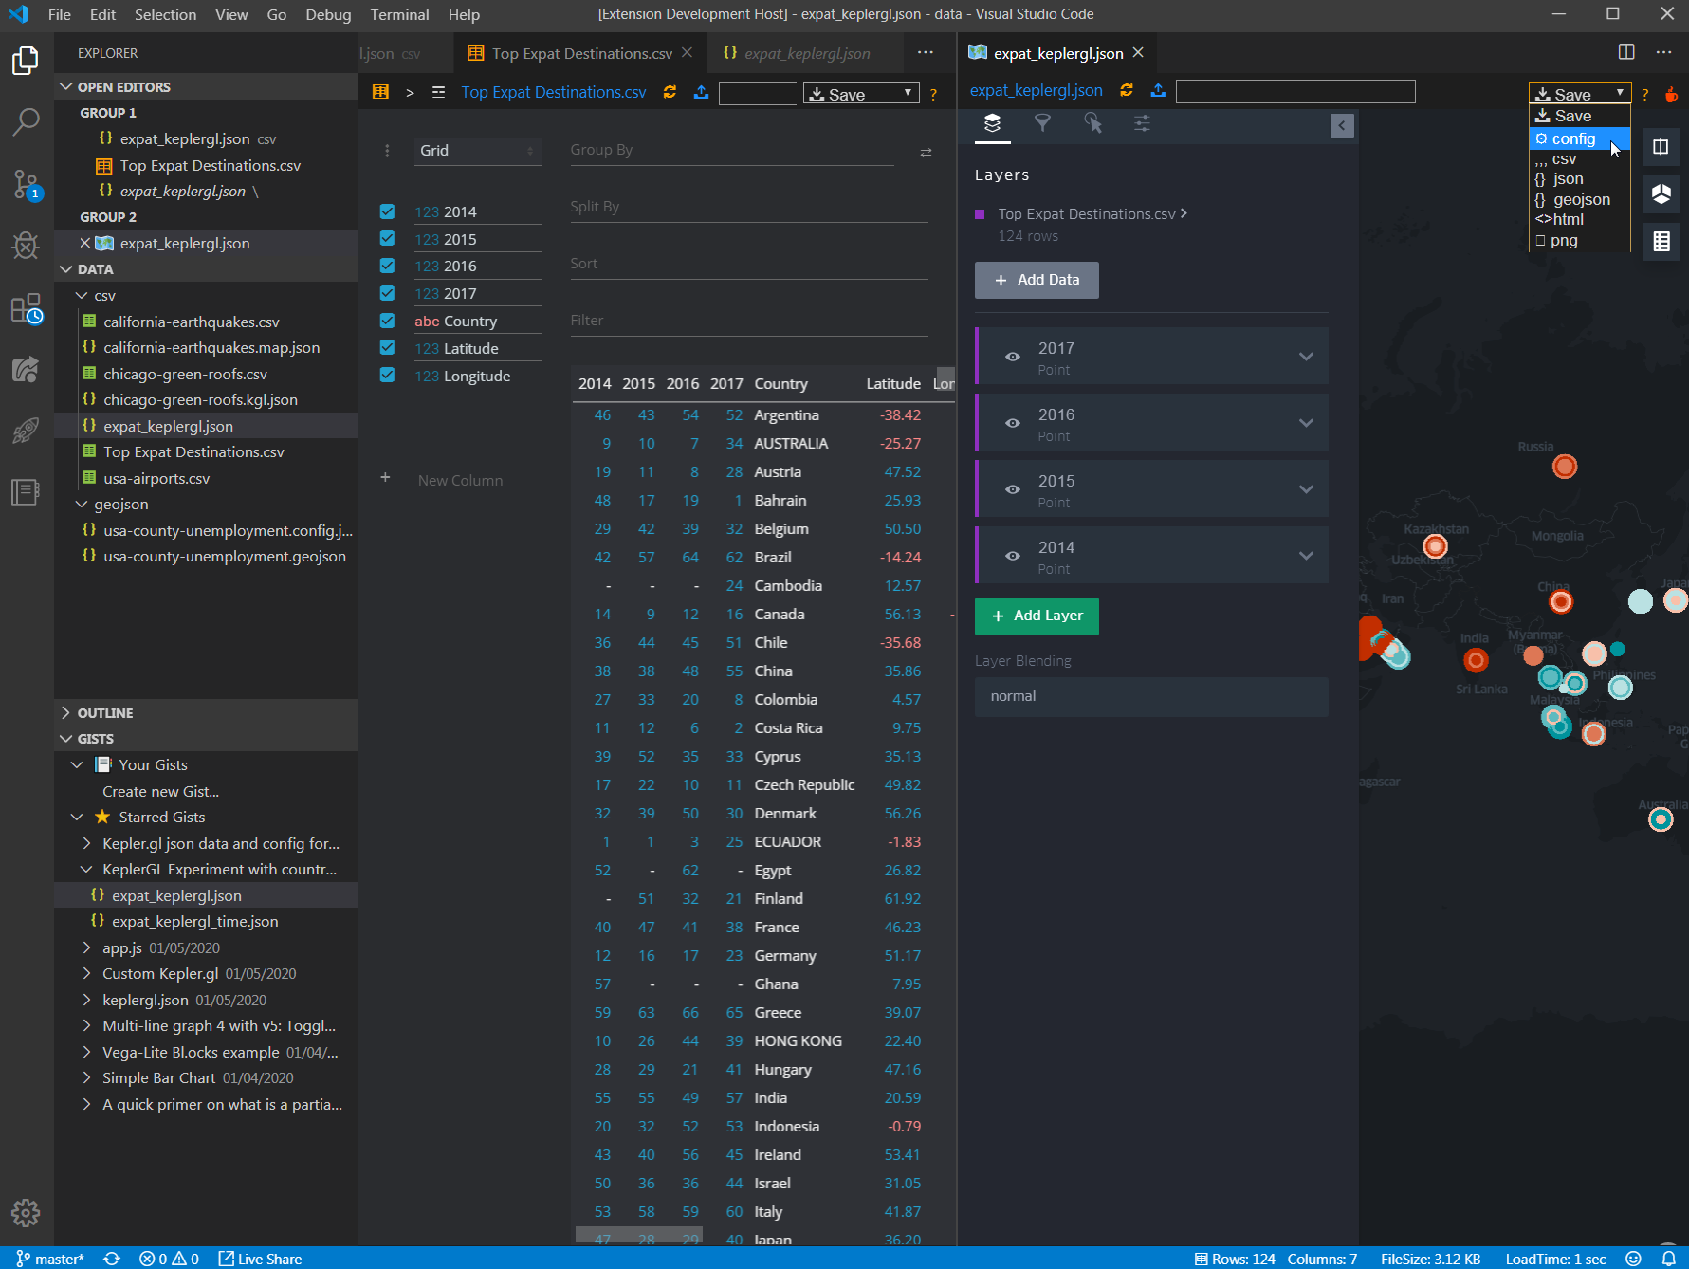Click the Russia point marker on map

coord(1564,466)
